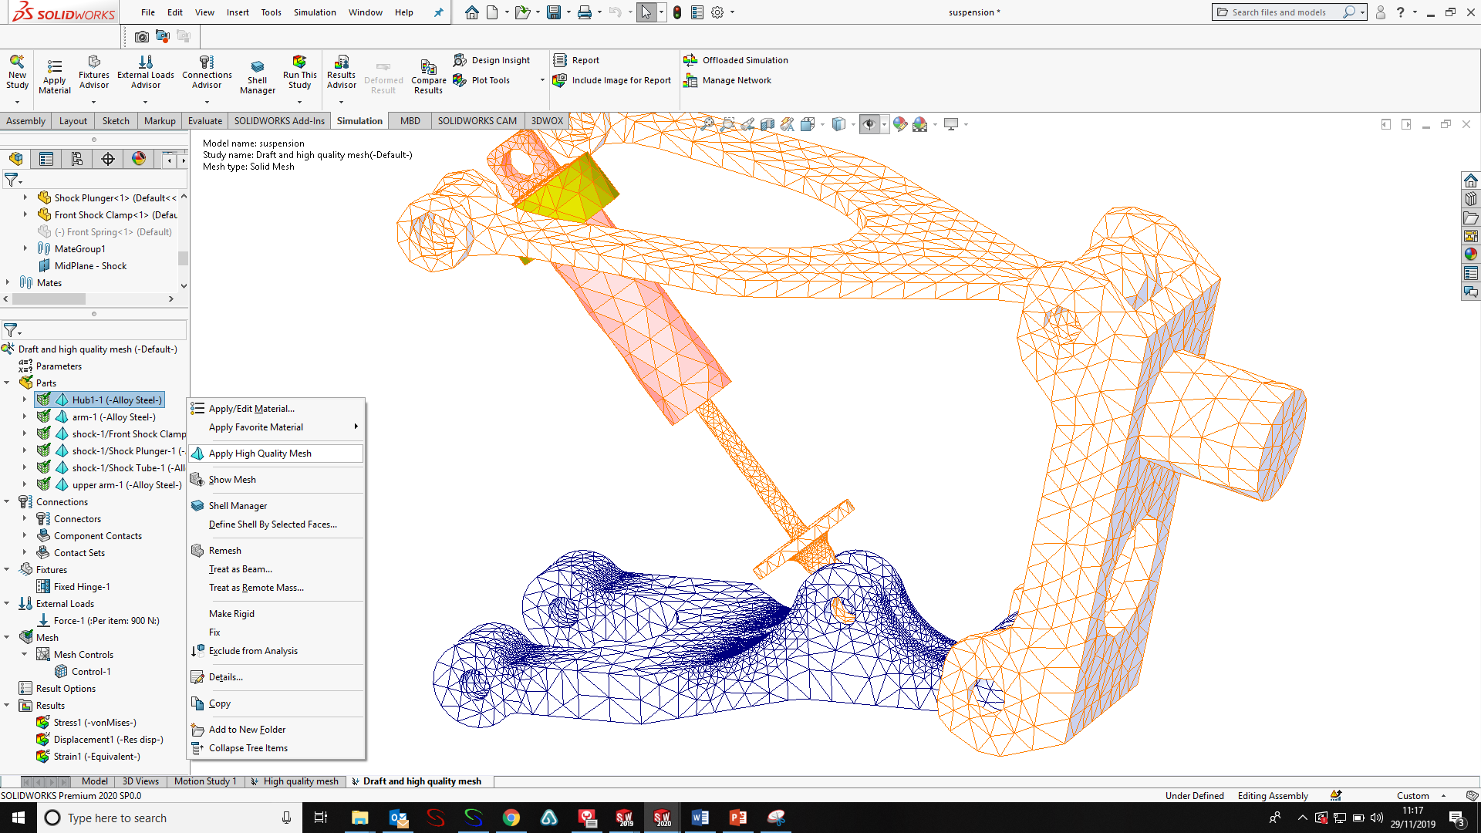
Task: Open Compare Results tool
Action: pyautogui.click(x=428, y=68)
